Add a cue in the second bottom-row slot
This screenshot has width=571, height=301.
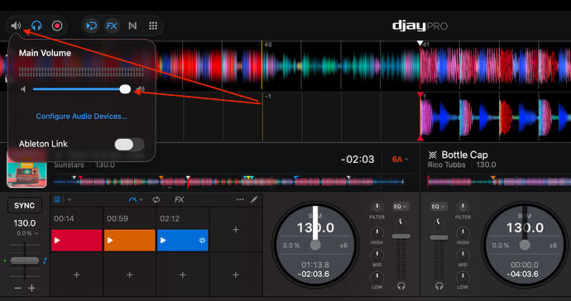(x=129, y=275)
